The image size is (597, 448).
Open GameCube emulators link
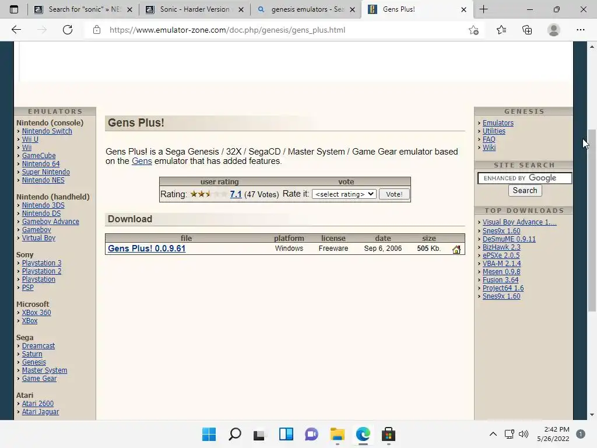[39, 155]
